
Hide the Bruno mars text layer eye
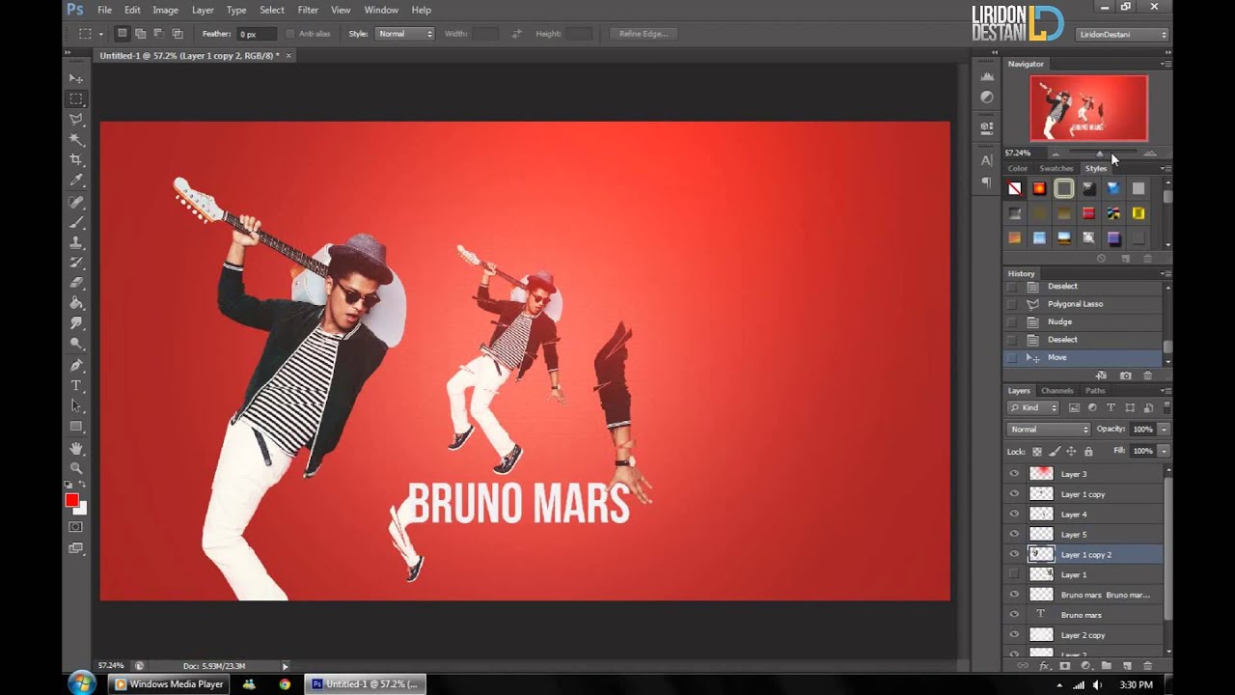point(1014,615)
